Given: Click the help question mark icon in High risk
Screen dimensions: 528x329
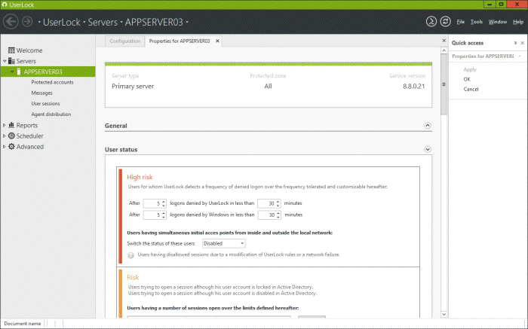Looking at the screenshot, I should [x=130, y=255].
